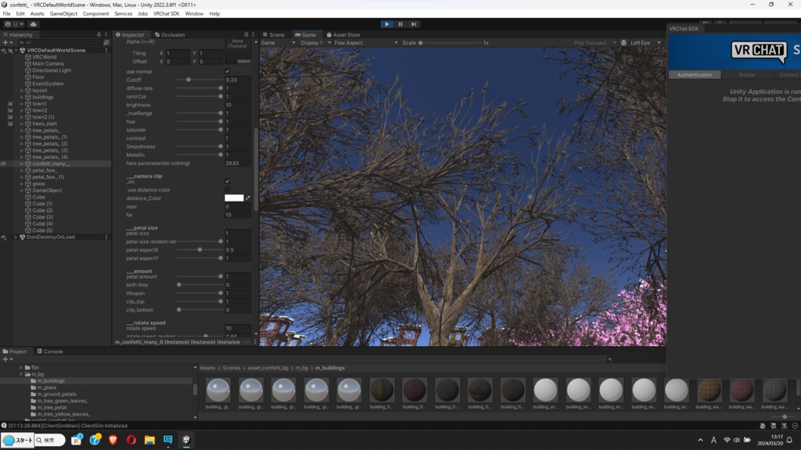The width and height of the screenshot is (801, 450).
Task: Open VRCDefaultWorldScene's kebab options menu
Action: (x=106, y=51)
